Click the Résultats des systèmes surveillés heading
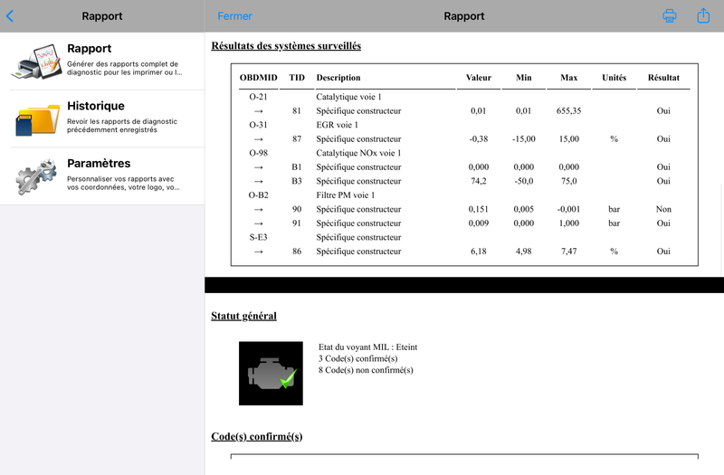Image resolution: width=724 pixels, height=475 pixels. [x=286, y=46]
